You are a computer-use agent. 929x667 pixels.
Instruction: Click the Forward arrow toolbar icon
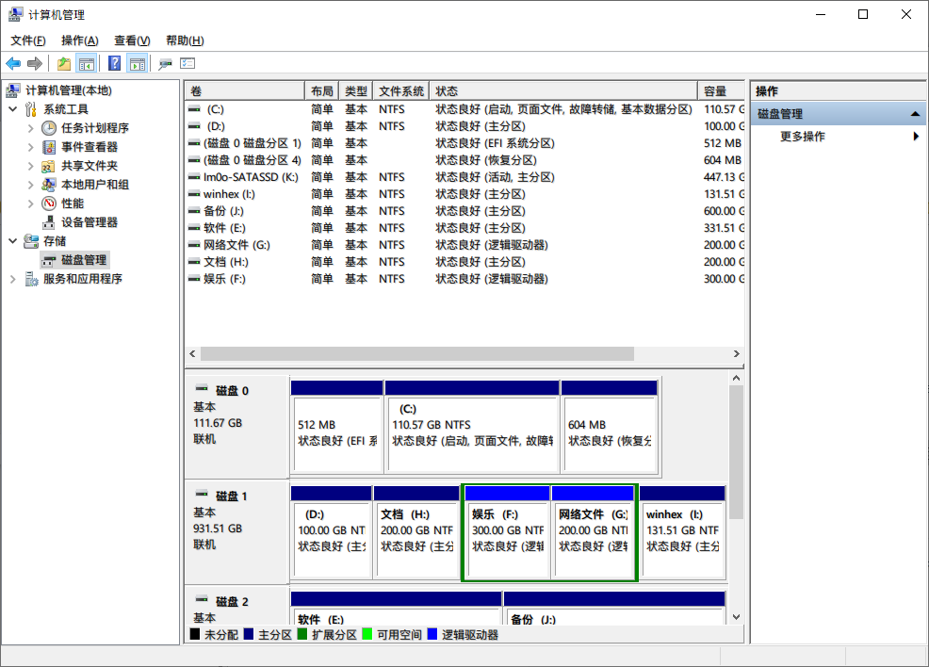coord(35,63)
